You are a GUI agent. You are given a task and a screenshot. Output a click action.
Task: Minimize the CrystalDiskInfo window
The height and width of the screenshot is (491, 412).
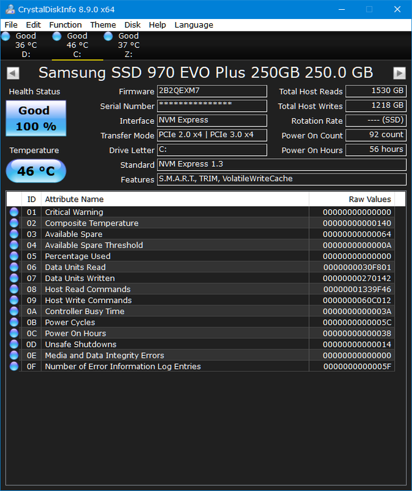tap(341, 9)
